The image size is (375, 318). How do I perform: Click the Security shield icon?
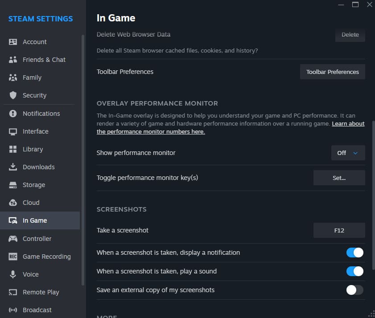pos(13,95)
